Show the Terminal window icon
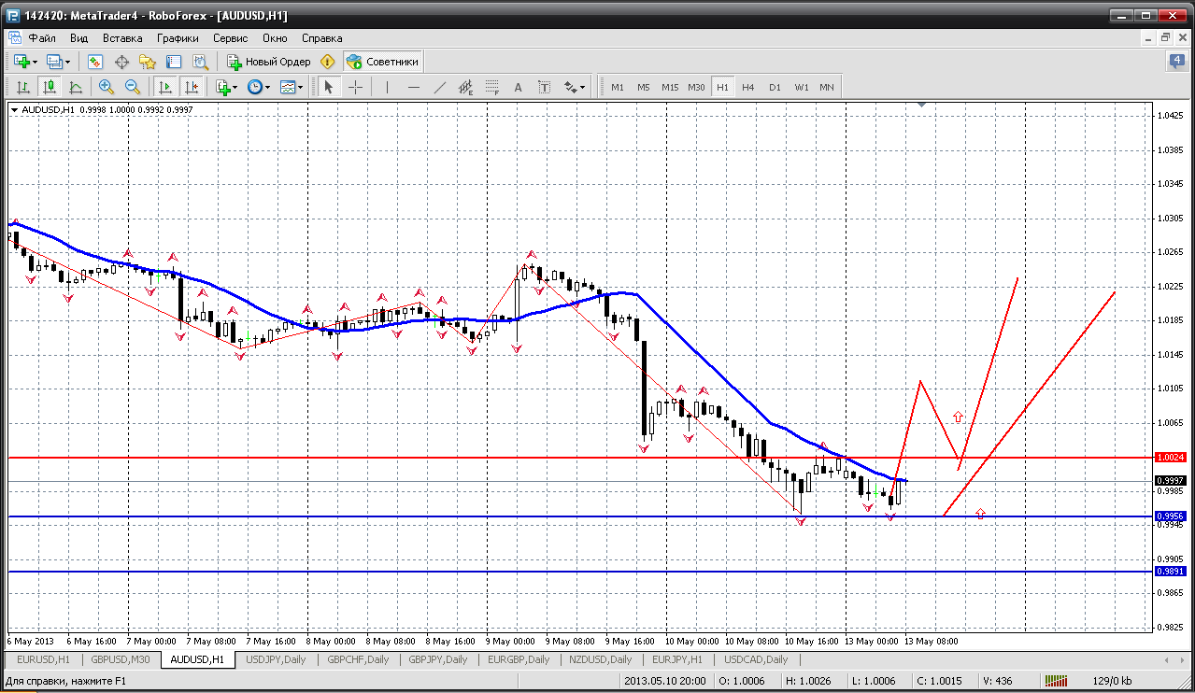The image size is (1195, 693). point(174,62)
